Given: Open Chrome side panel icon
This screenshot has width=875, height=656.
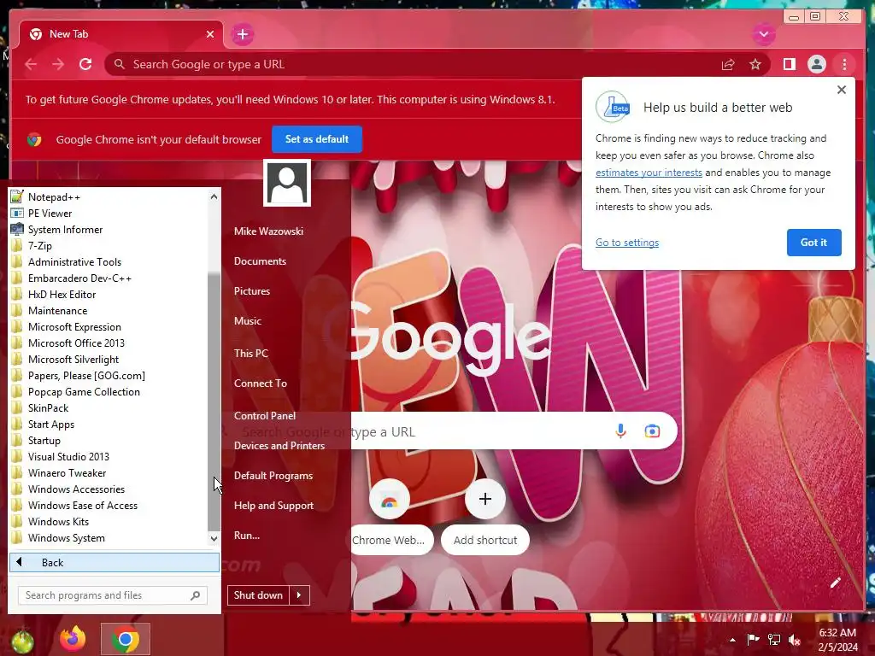Looking at the screenshot, I should pos(789,64).
